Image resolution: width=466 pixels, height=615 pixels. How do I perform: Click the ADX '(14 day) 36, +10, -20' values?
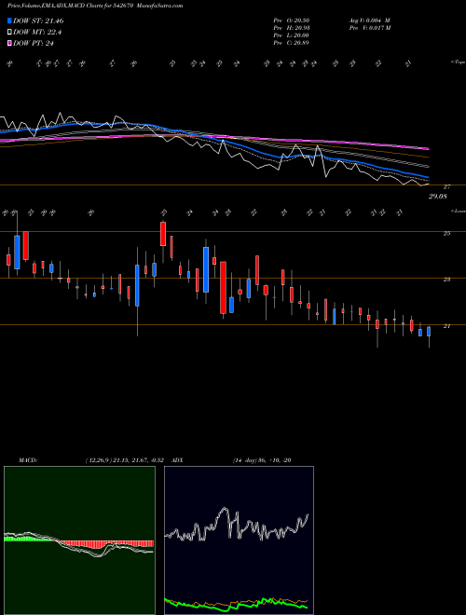tap(262, 460)
